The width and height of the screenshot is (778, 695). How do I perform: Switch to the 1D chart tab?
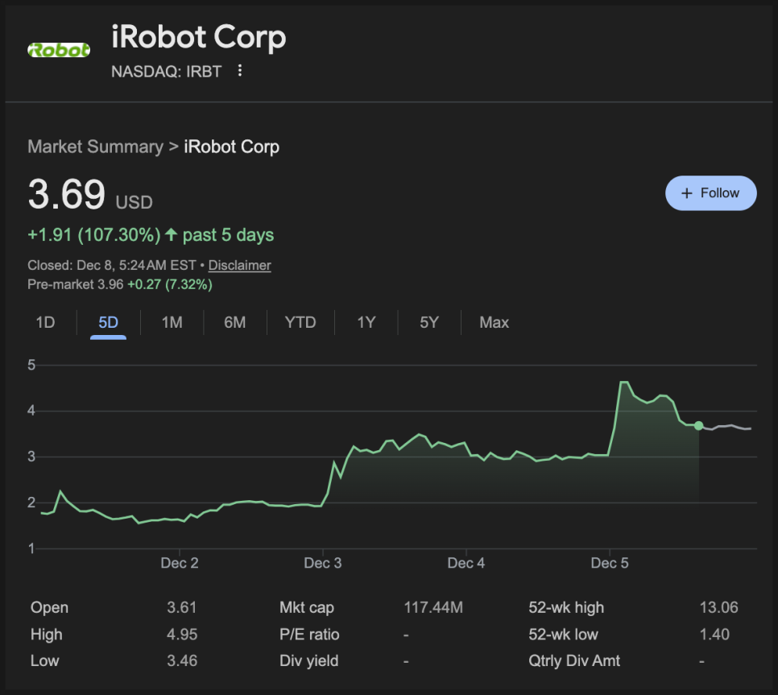45,322
